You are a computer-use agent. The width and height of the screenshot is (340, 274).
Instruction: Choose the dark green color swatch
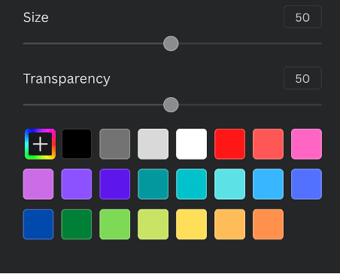[77, 224]
